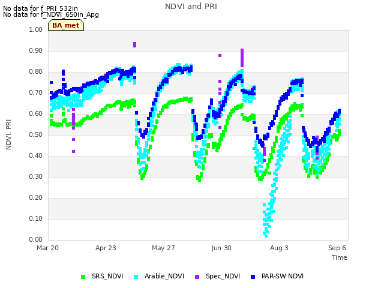Click the chart title NDVI and PRI
Viewport: 384px width, 288px height.
pos(191,7)
